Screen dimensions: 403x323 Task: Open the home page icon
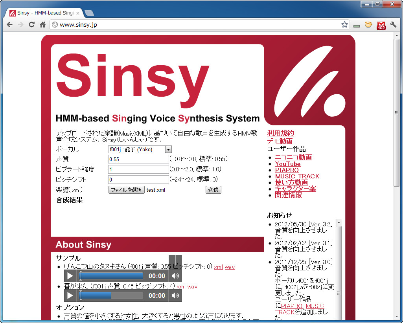[43, 25]
